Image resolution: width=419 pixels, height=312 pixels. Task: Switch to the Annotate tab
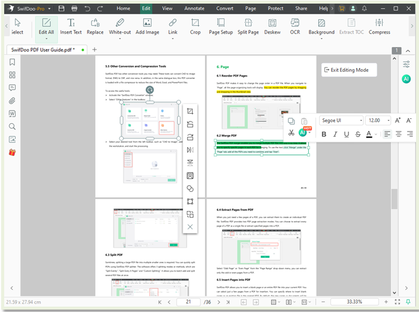[195, 8]
